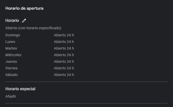Image resolution: width=173 pixels, height=107 pixels.
Task: Click Abierto 24 h for Sábado
Action: pyautogui.click(x=64, y=75)
